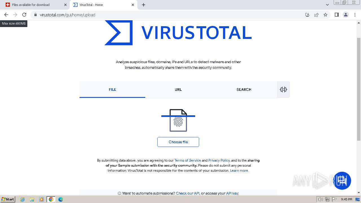Click the VirusTotal sigma logo icon
Image resolution: width=361 pixels, height=203 pixels.
[x=118, y=33]
